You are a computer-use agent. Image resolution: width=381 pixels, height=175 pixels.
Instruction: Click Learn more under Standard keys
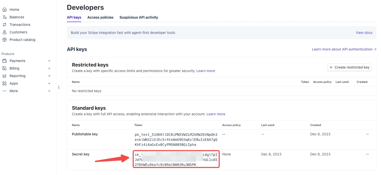pyautogui.click(x=216, y=114)
